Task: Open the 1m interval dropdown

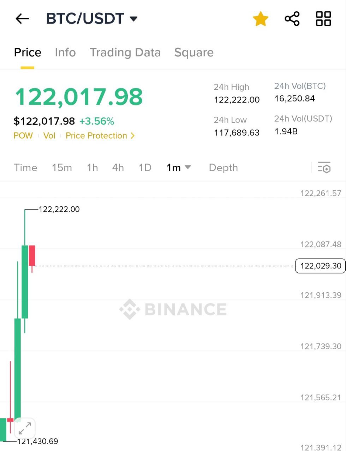Action: pos(179,168)
